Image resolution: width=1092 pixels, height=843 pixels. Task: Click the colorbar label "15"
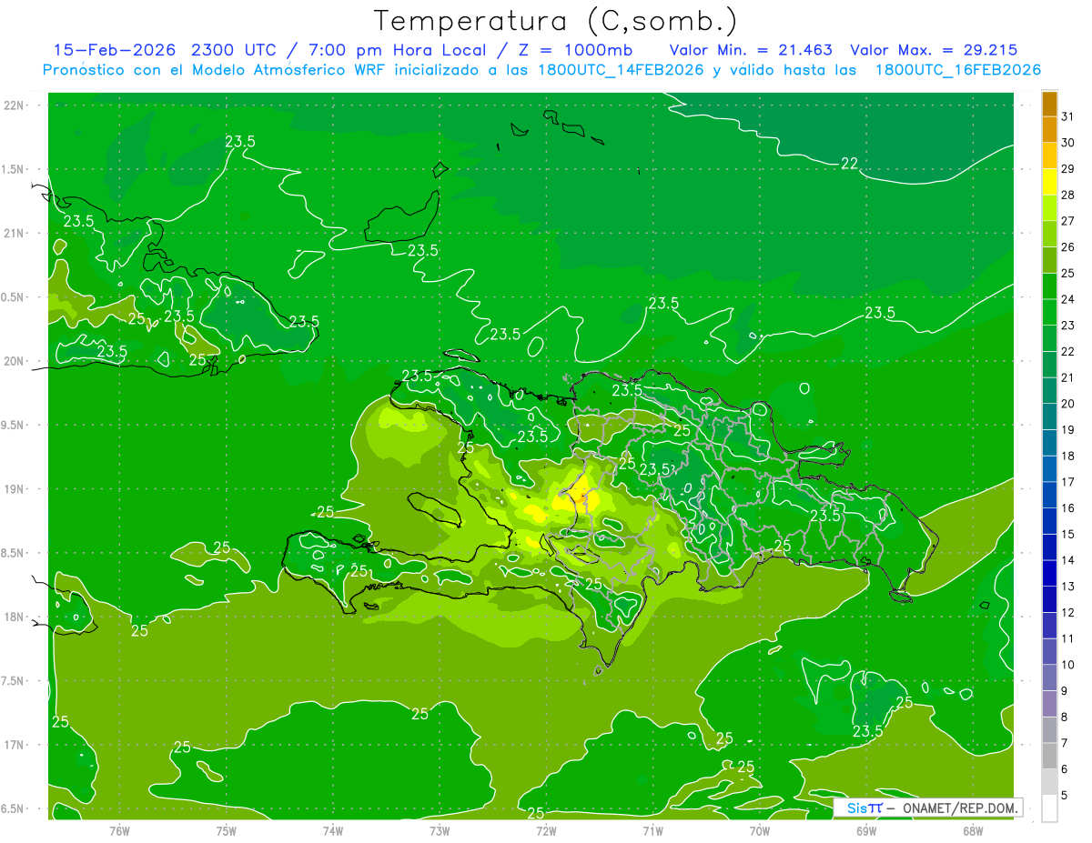(x=1067, y=535)
